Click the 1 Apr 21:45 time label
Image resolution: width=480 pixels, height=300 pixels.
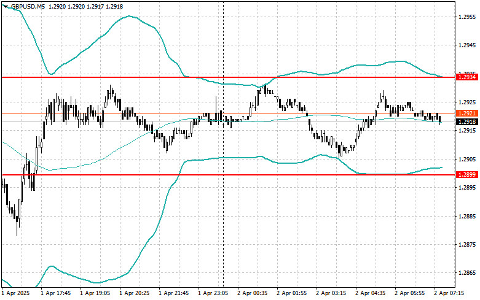(x=175, y=293)
